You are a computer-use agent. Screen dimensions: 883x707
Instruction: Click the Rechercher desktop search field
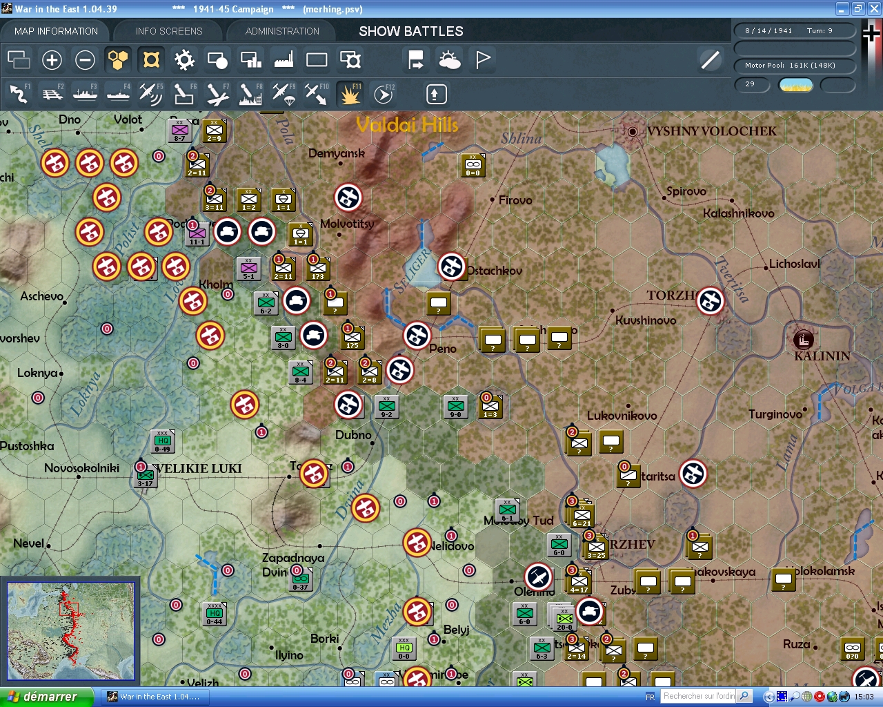point(699,697)
